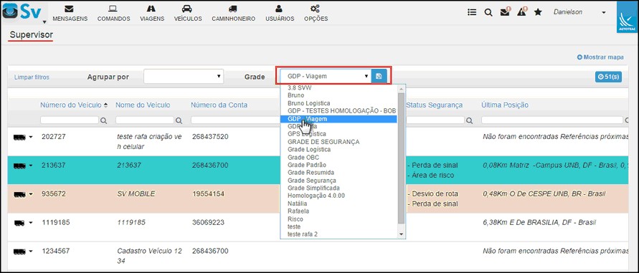Screen dimensions: 639x273
Task: Select Natália option
Action: point(297,203)
